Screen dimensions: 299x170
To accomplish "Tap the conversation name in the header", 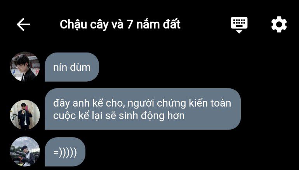I will pyautogui.click(x=120, y=25).
